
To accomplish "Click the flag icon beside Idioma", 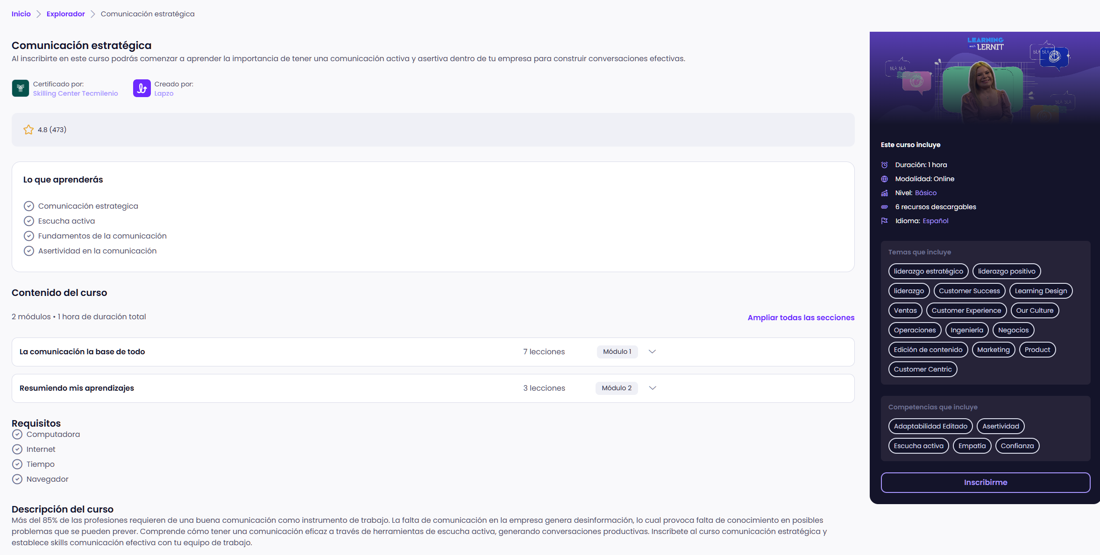I will tap(884, 221).
